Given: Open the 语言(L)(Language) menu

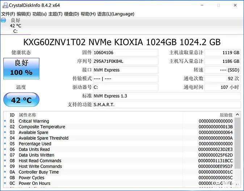Looking at the screenshot, I should click(116, 14).
